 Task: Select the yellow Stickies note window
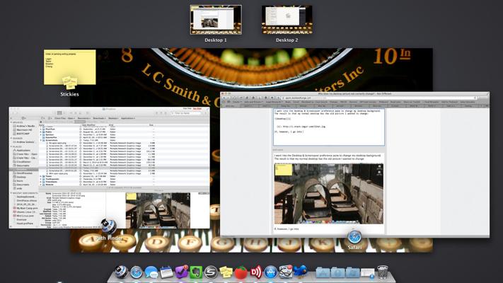(x=69, y=67)
